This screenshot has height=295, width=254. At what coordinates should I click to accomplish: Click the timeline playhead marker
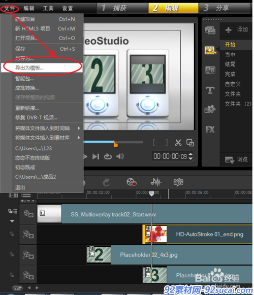click(x=151, y=194)
